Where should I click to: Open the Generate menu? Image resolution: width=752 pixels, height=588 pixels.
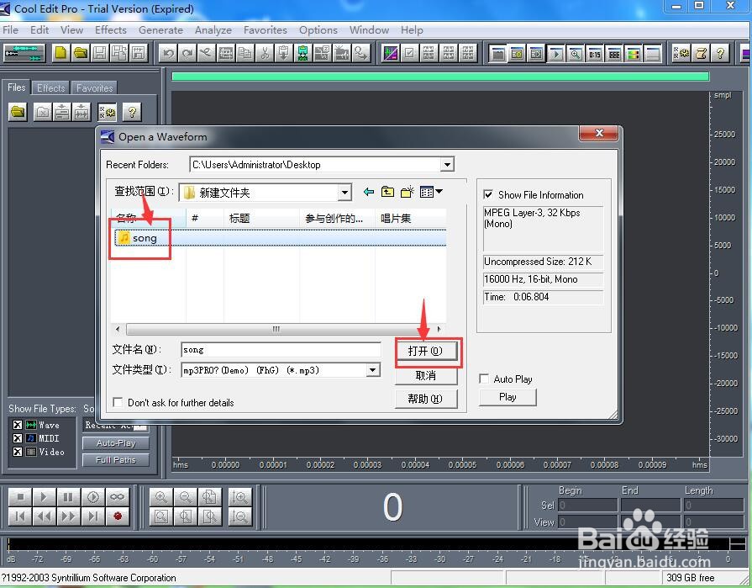160,29
